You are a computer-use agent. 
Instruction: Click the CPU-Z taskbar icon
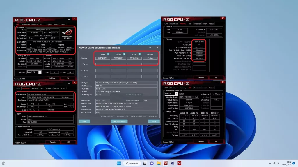(166, 163)
